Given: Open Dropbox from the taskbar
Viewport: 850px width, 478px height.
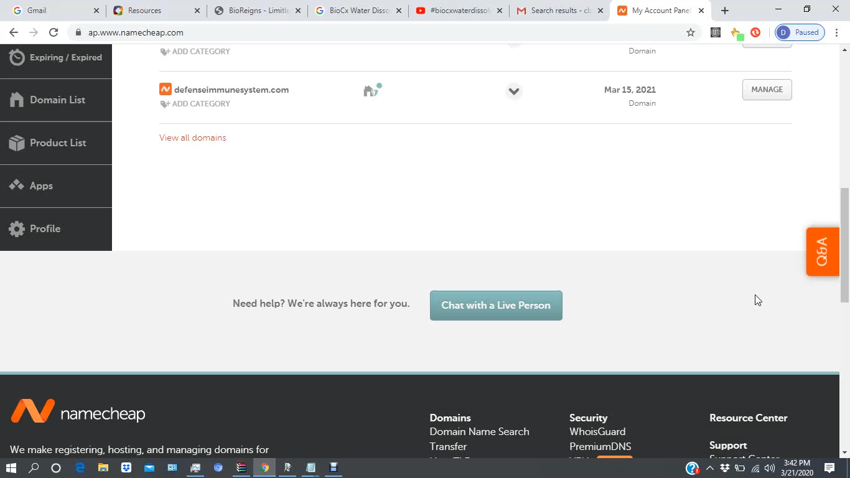Looking at the screenshot, I should click(126, 467).
